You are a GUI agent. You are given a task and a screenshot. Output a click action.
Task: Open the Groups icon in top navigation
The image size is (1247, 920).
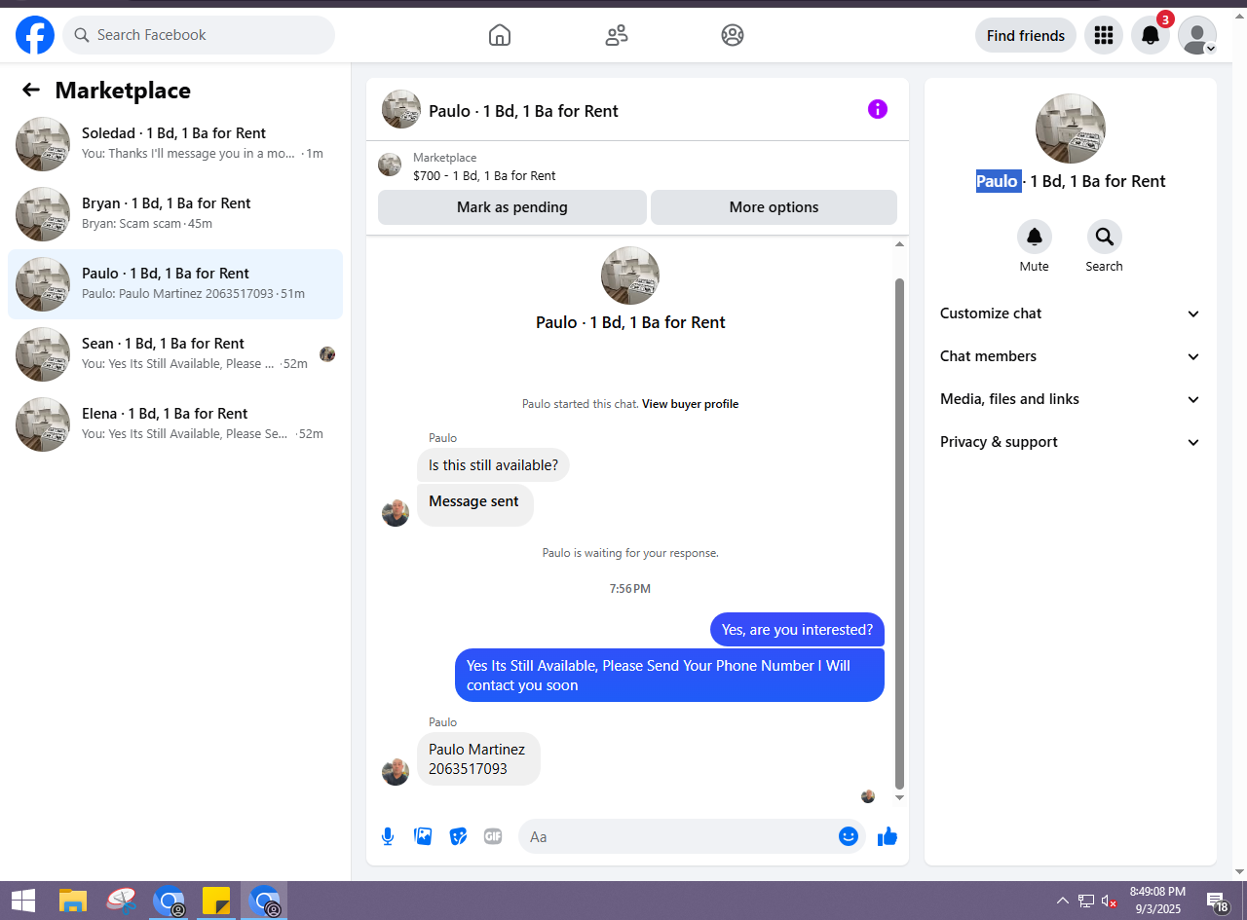733,35
